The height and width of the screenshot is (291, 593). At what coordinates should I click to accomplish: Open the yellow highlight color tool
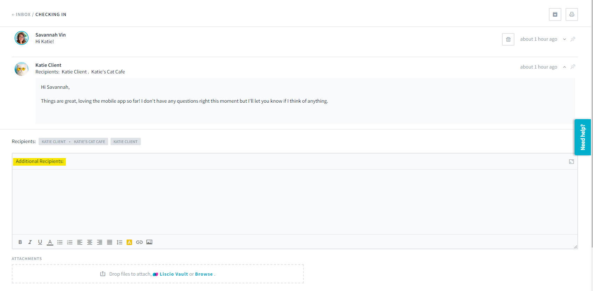tap(129, 242)
